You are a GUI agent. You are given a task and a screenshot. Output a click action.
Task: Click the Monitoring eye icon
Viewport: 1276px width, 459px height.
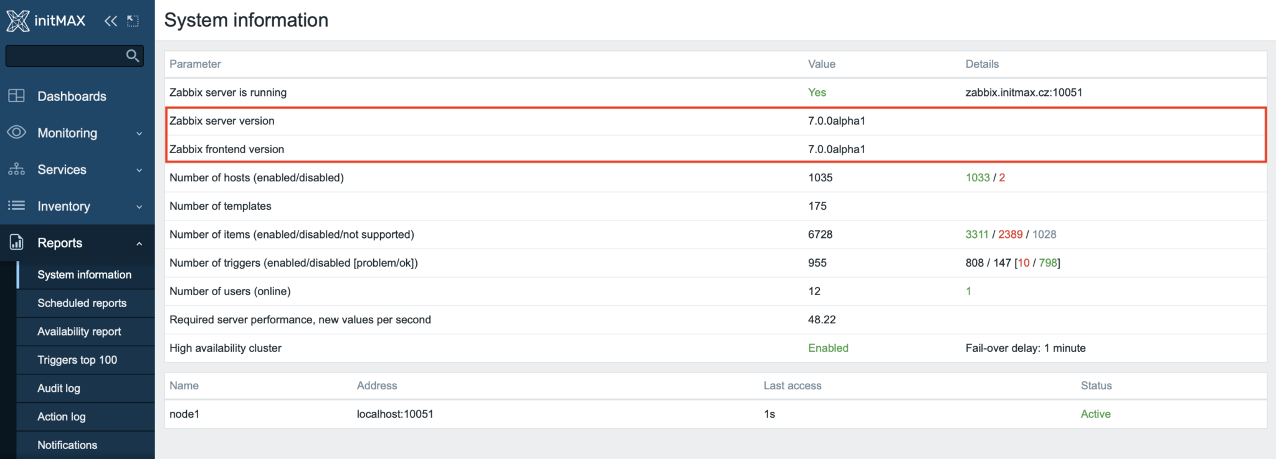click(x=16, y=133)
